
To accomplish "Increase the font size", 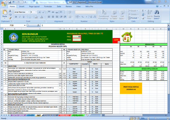I will (40, 12).
